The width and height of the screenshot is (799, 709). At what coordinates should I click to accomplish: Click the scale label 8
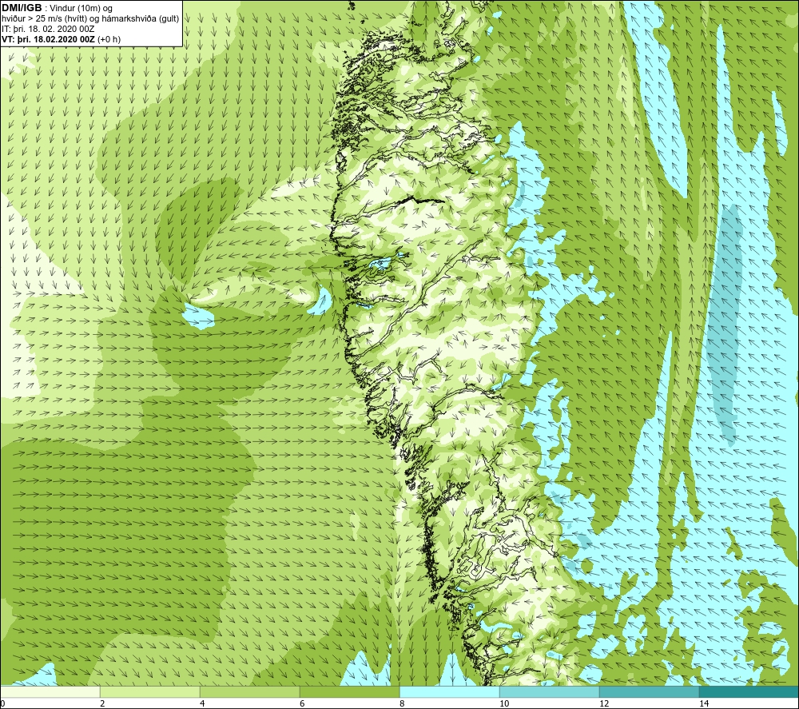[x=402, y=703]
